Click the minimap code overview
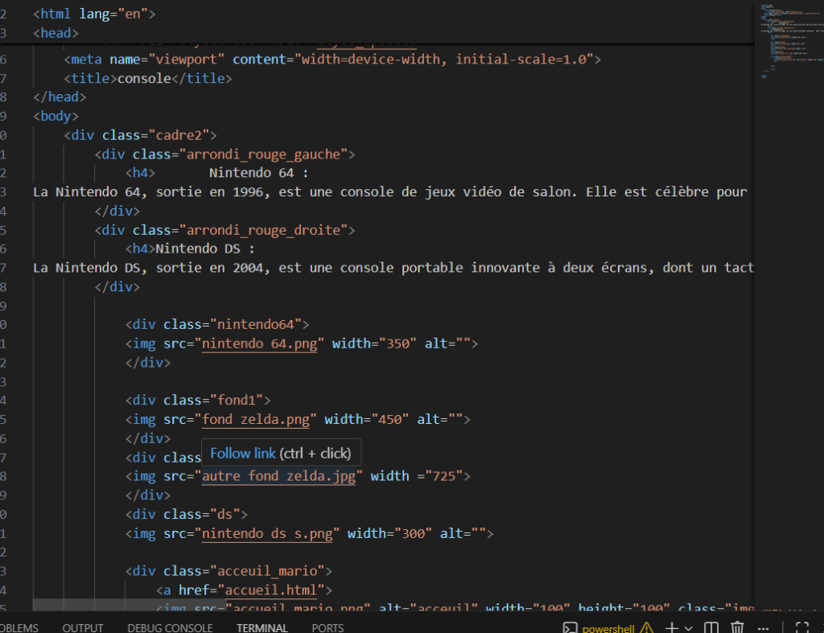This screenshot has height=633, width=824. [785, 42]
